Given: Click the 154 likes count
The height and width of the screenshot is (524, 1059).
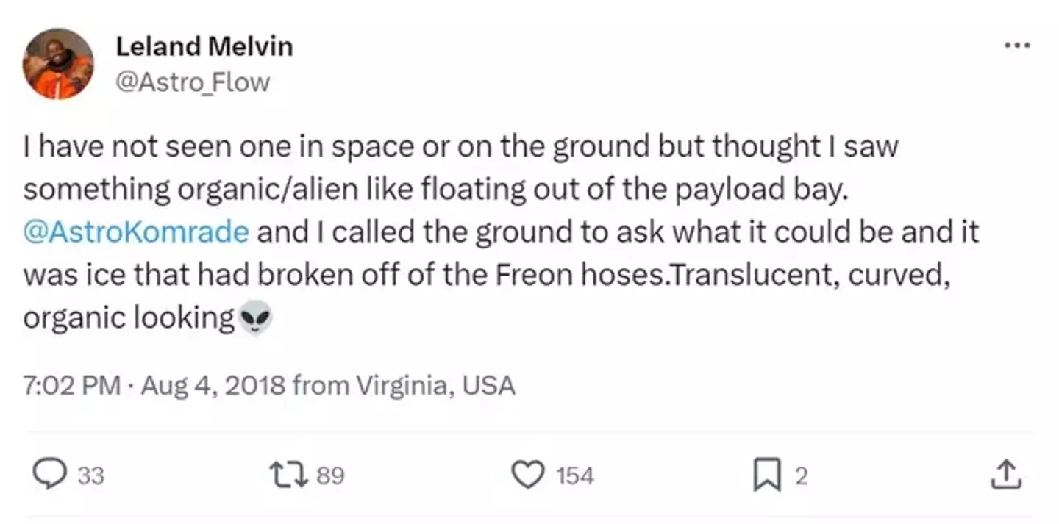Looking at the screenshot, I should [x=574, y=476].
